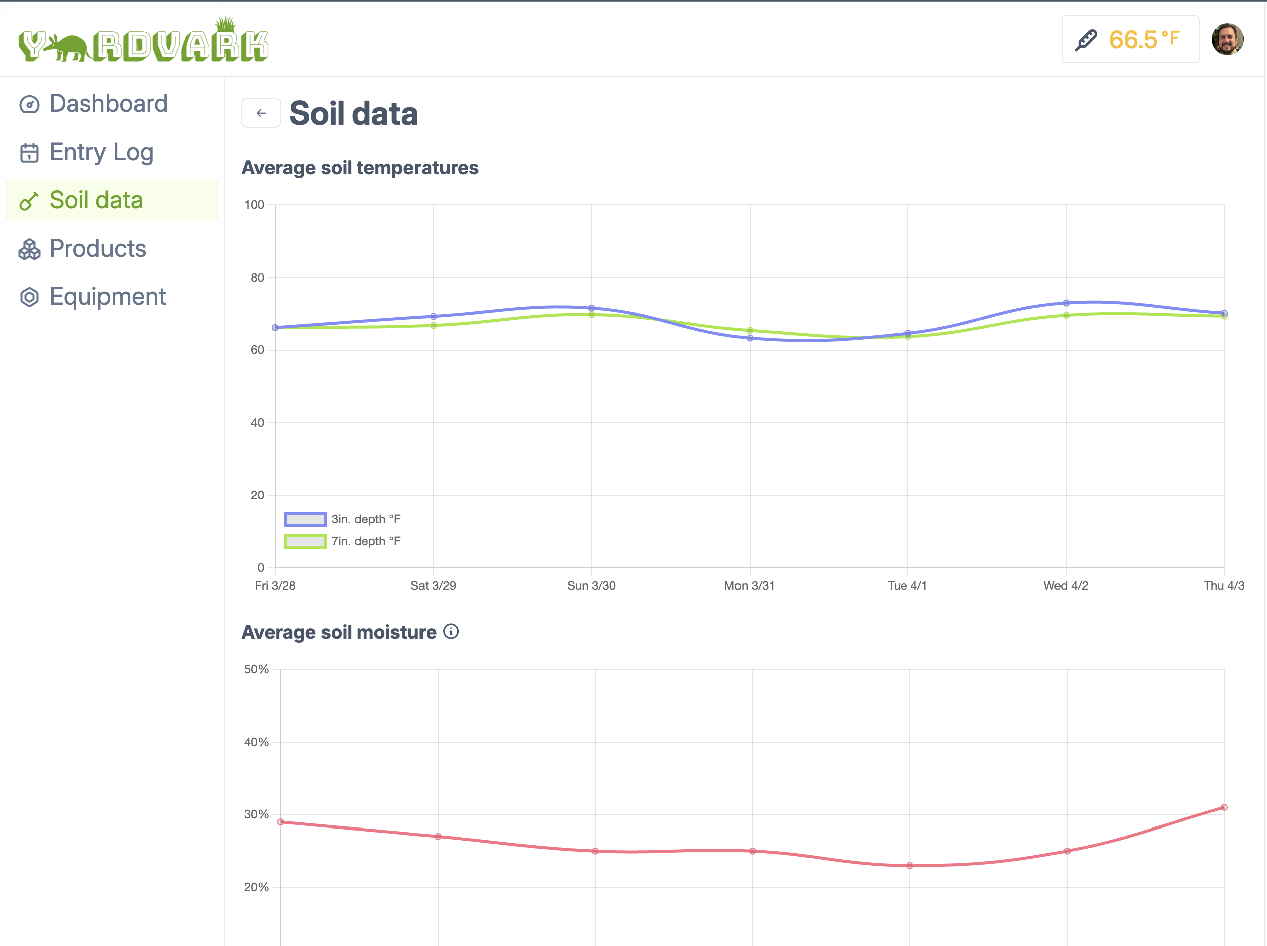Click the Thu 4/3 moisture data point

pyautogui.click(x=1224, y=807)
